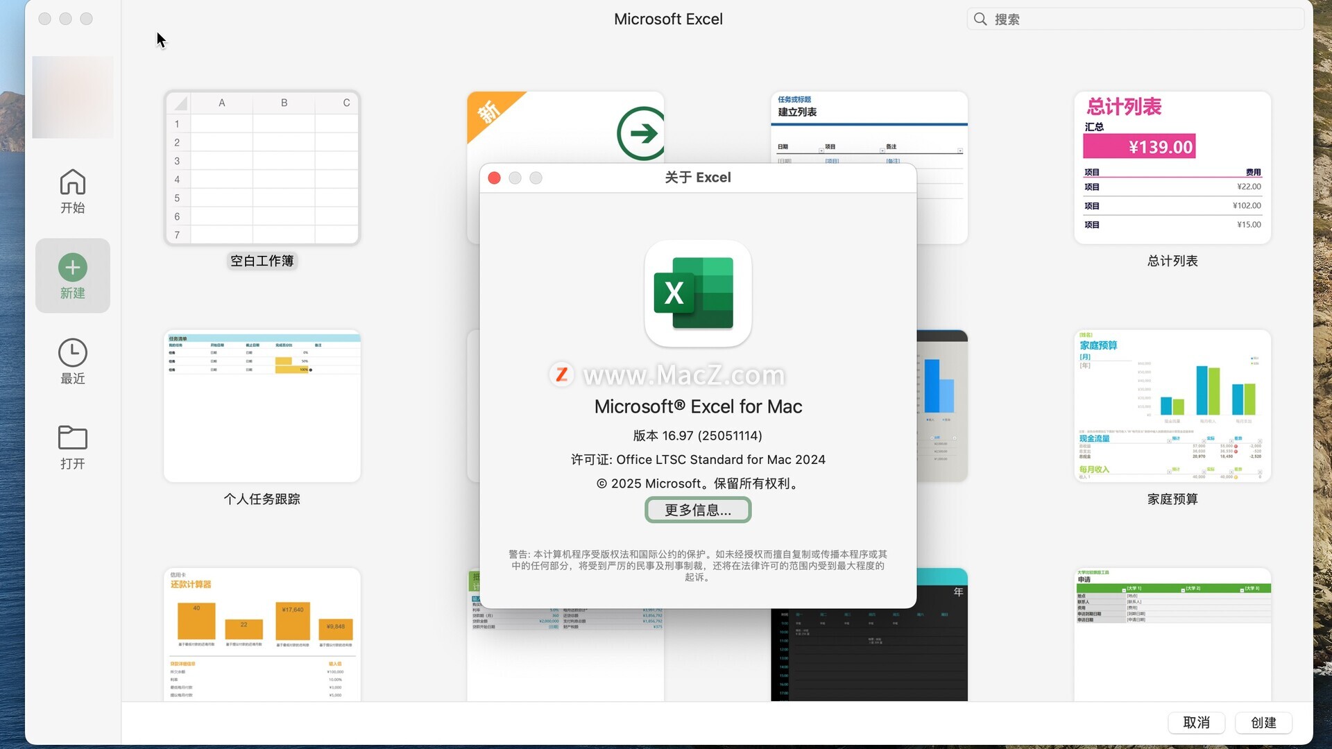Choose the 个人任务跟踪 template thumbnail
1332x749 pixels.
tap(262, 406)
